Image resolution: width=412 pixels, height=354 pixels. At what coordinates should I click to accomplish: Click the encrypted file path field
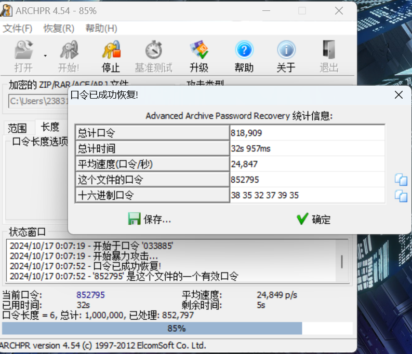[x=38, y=101]
